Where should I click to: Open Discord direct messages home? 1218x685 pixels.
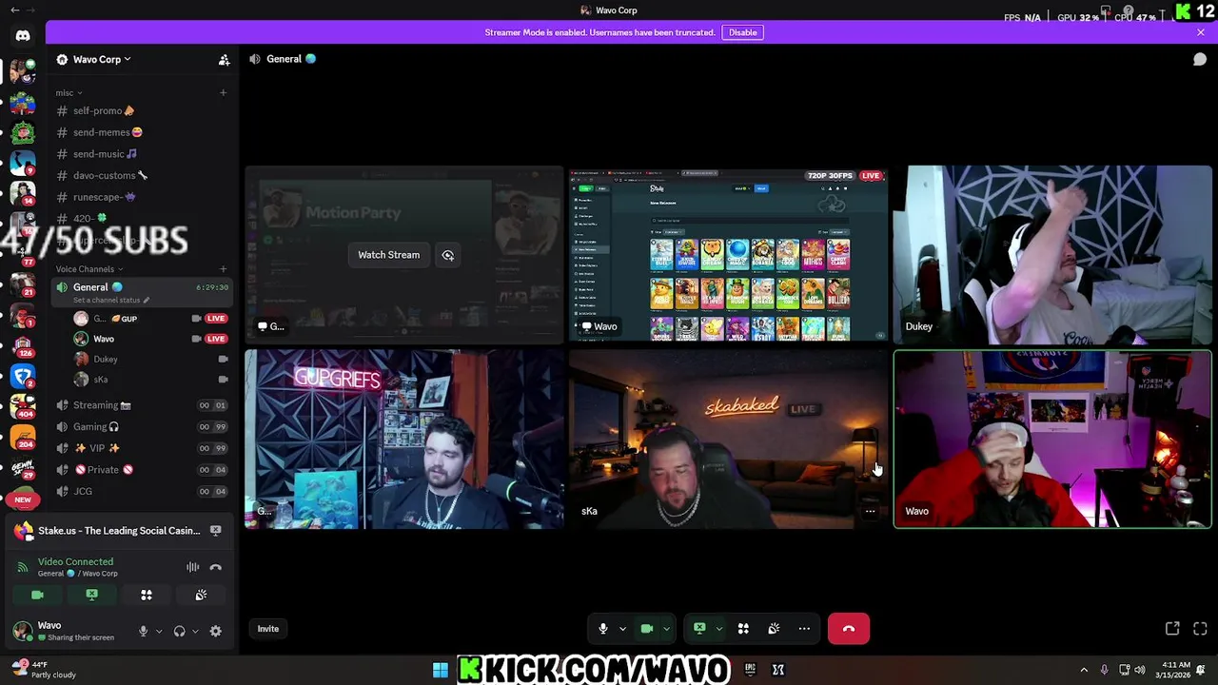[23, 36]
